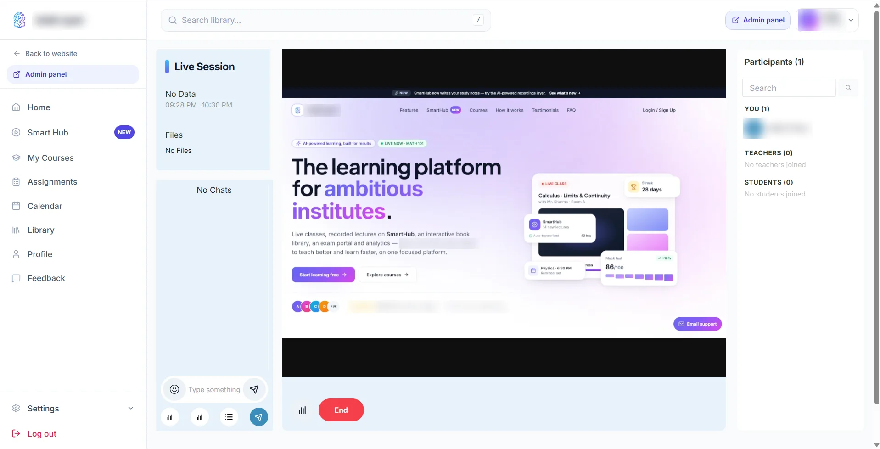880x449 pixels.
Task: Click the page vertical scrollbar
Action: [x=876, y=207]
